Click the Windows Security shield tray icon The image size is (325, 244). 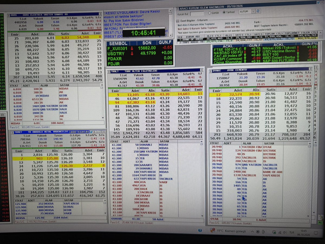tap(274, 232)
